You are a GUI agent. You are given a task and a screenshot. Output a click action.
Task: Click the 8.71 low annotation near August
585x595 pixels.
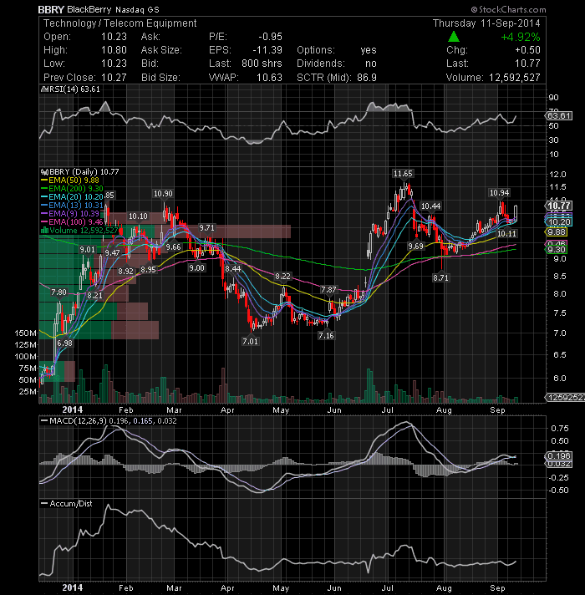[x=440, y=277]
